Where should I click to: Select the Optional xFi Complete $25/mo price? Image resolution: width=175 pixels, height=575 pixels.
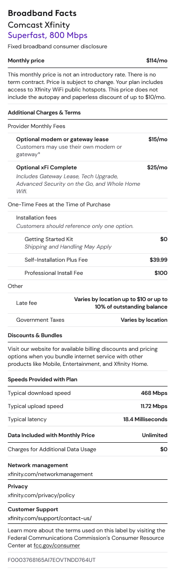tap(158, 167)
